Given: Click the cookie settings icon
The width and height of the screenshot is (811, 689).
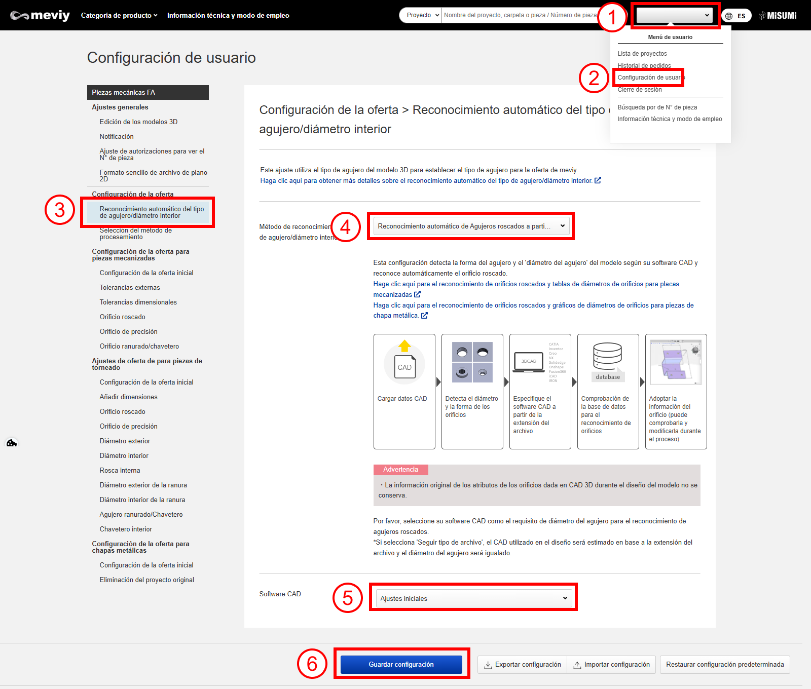Looking at the screenshot, I should [x=12, y=443].
